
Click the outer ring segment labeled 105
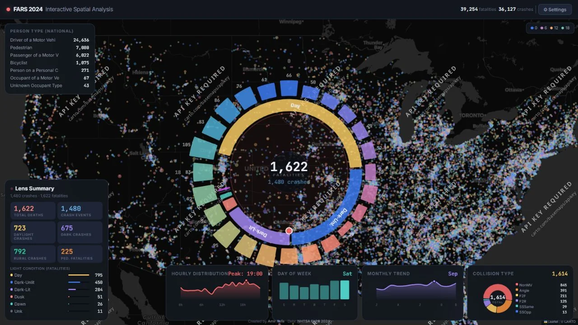coord(203,149)
